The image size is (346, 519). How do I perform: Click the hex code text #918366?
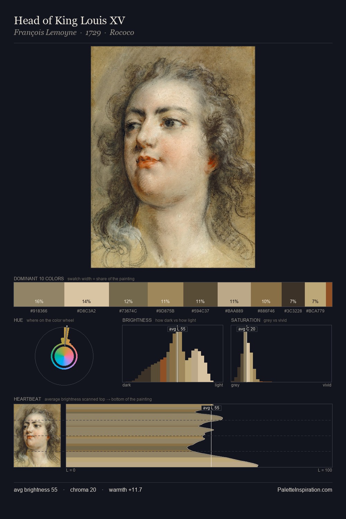[x=39, y=311]
